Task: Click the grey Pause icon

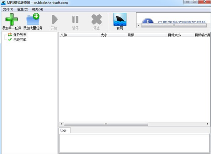Action: [75, 19]
